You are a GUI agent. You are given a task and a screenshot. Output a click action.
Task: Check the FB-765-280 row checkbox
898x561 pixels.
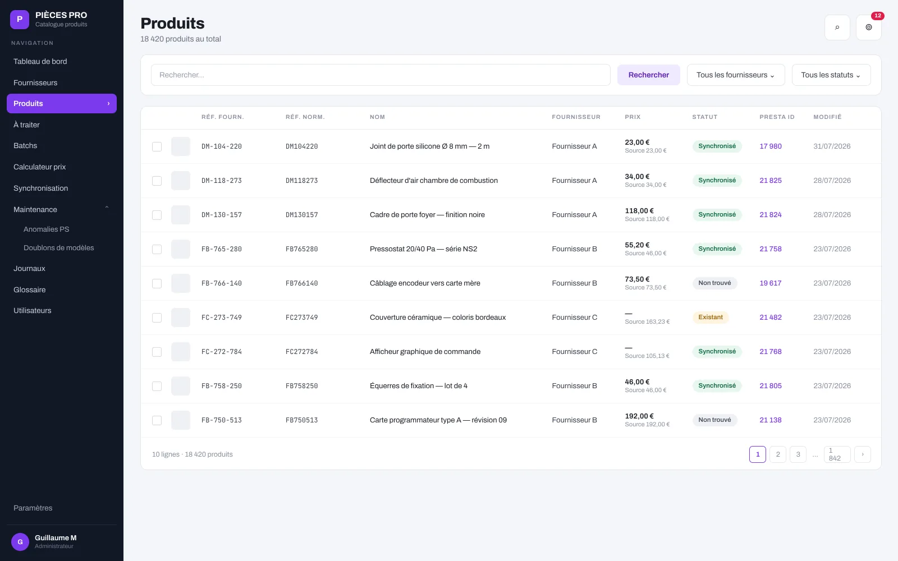pos(157,249)
